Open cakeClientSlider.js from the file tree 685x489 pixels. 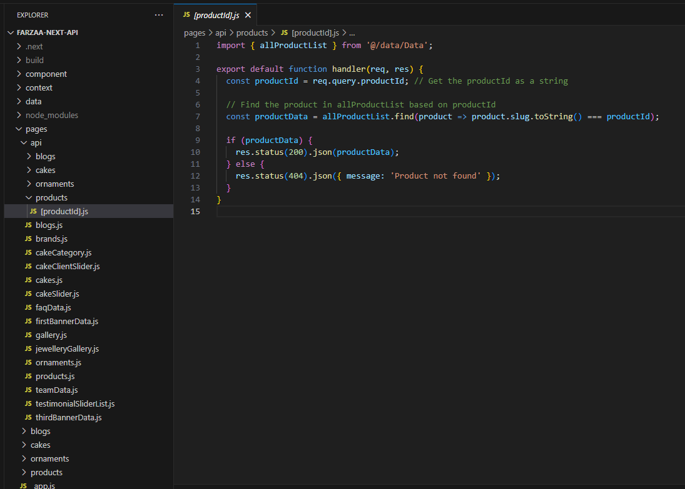point(68,266)
